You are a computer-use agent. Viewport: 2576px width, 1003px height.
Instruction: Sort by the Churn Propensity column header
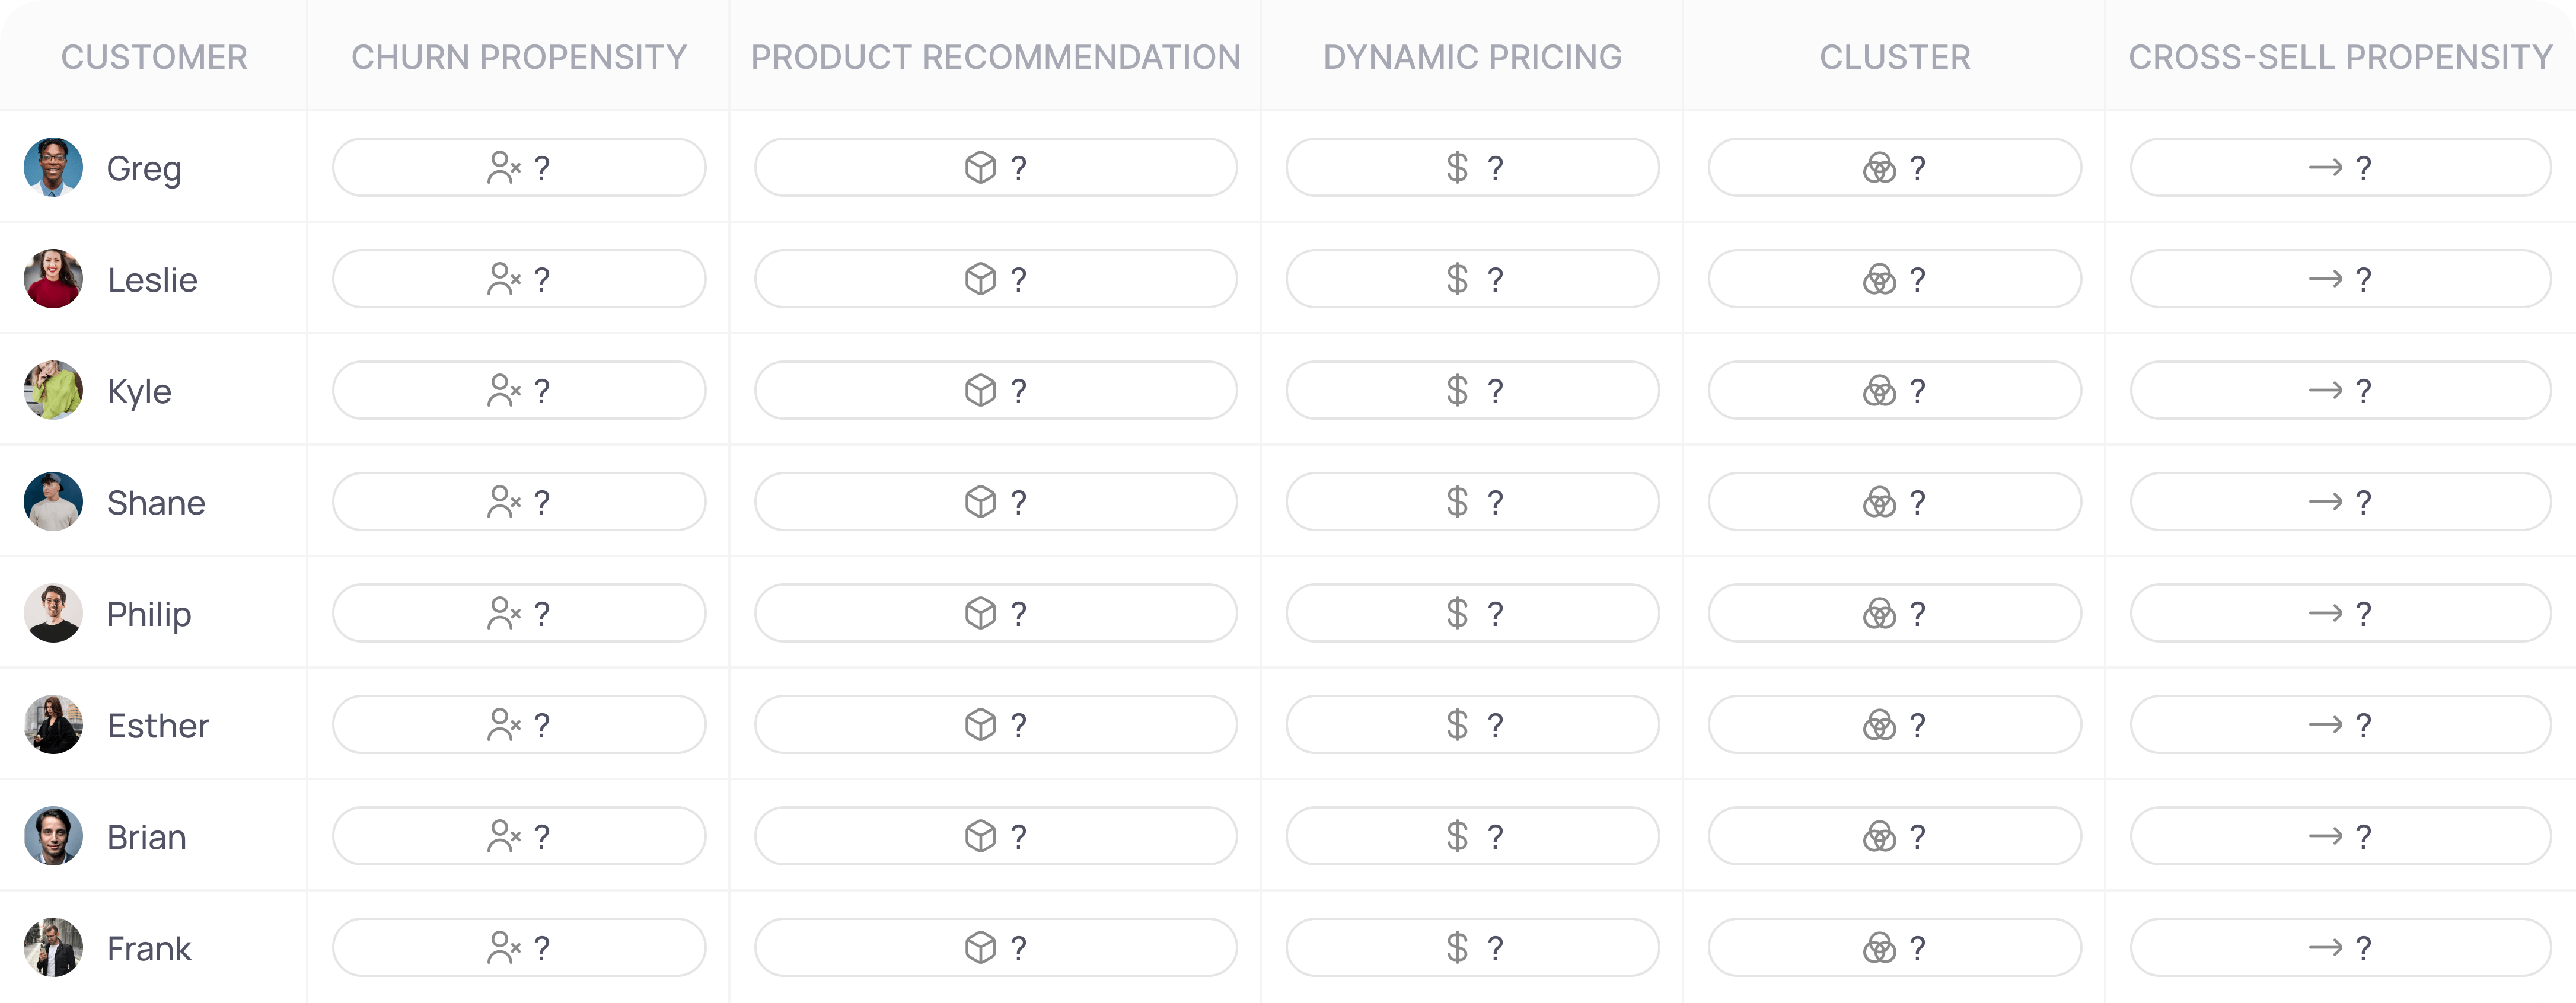tap(519, 57)
